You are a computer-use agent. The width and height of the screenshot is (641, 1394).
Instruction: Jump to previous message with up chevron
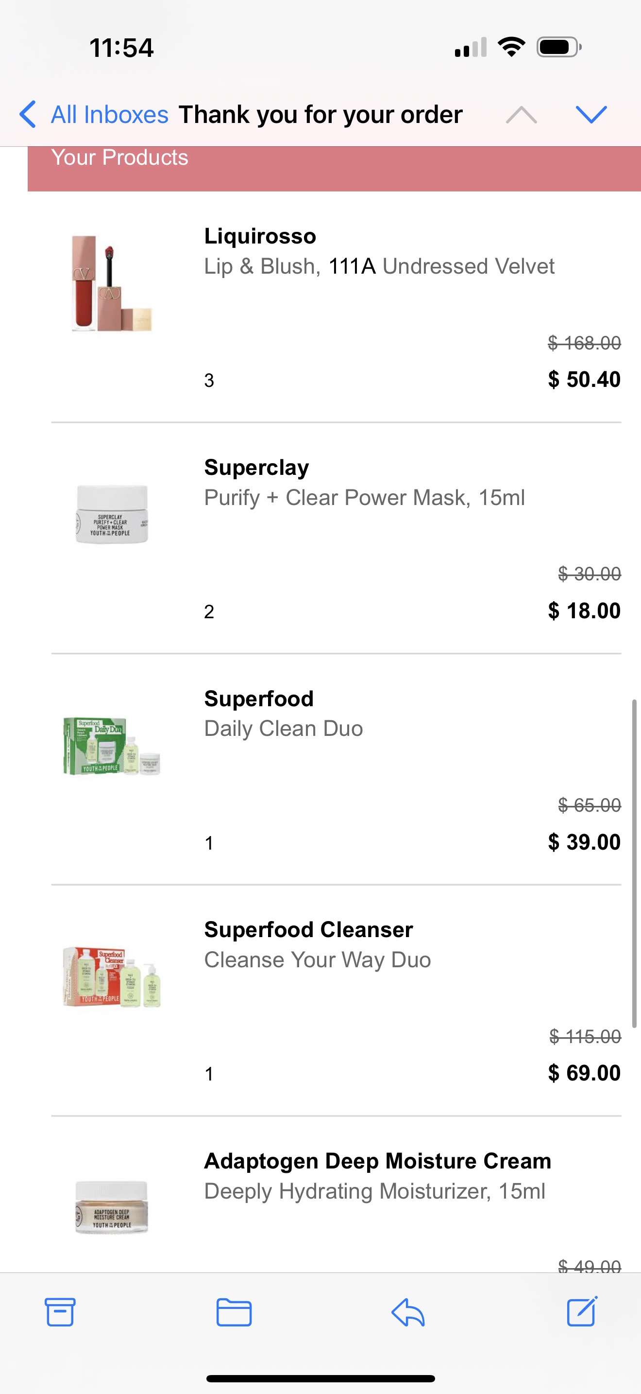point(521,115)
